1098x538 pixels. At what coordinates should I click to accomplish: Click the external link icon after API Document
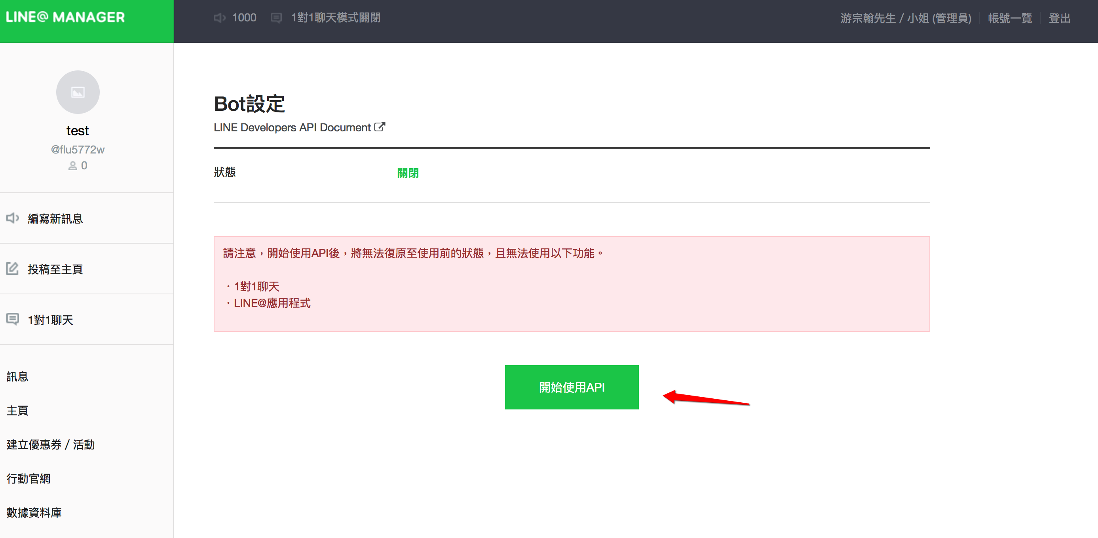tap(379, 127)
